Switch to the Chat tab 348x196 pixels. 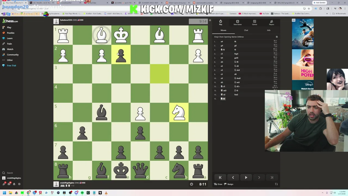coord(246,30)
